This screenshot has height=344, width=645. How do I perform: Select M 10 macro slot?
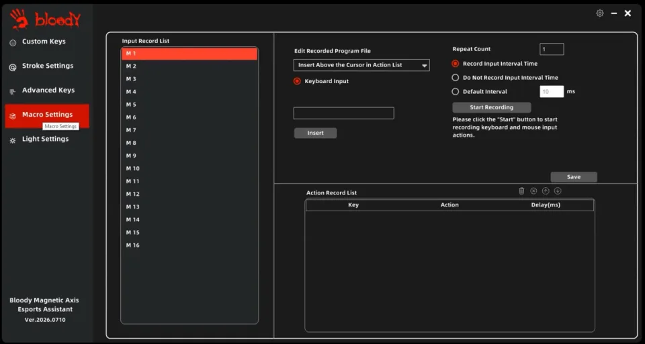(x=189, y=168)
